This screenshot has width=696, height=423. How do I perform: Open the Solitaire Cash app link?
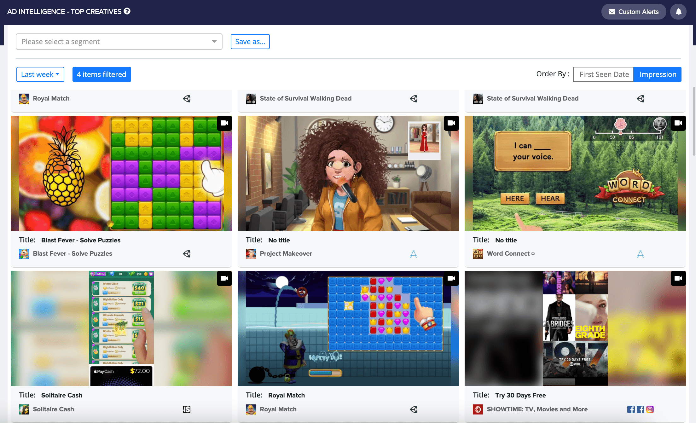pyautogui.click(x=54, y=409)
